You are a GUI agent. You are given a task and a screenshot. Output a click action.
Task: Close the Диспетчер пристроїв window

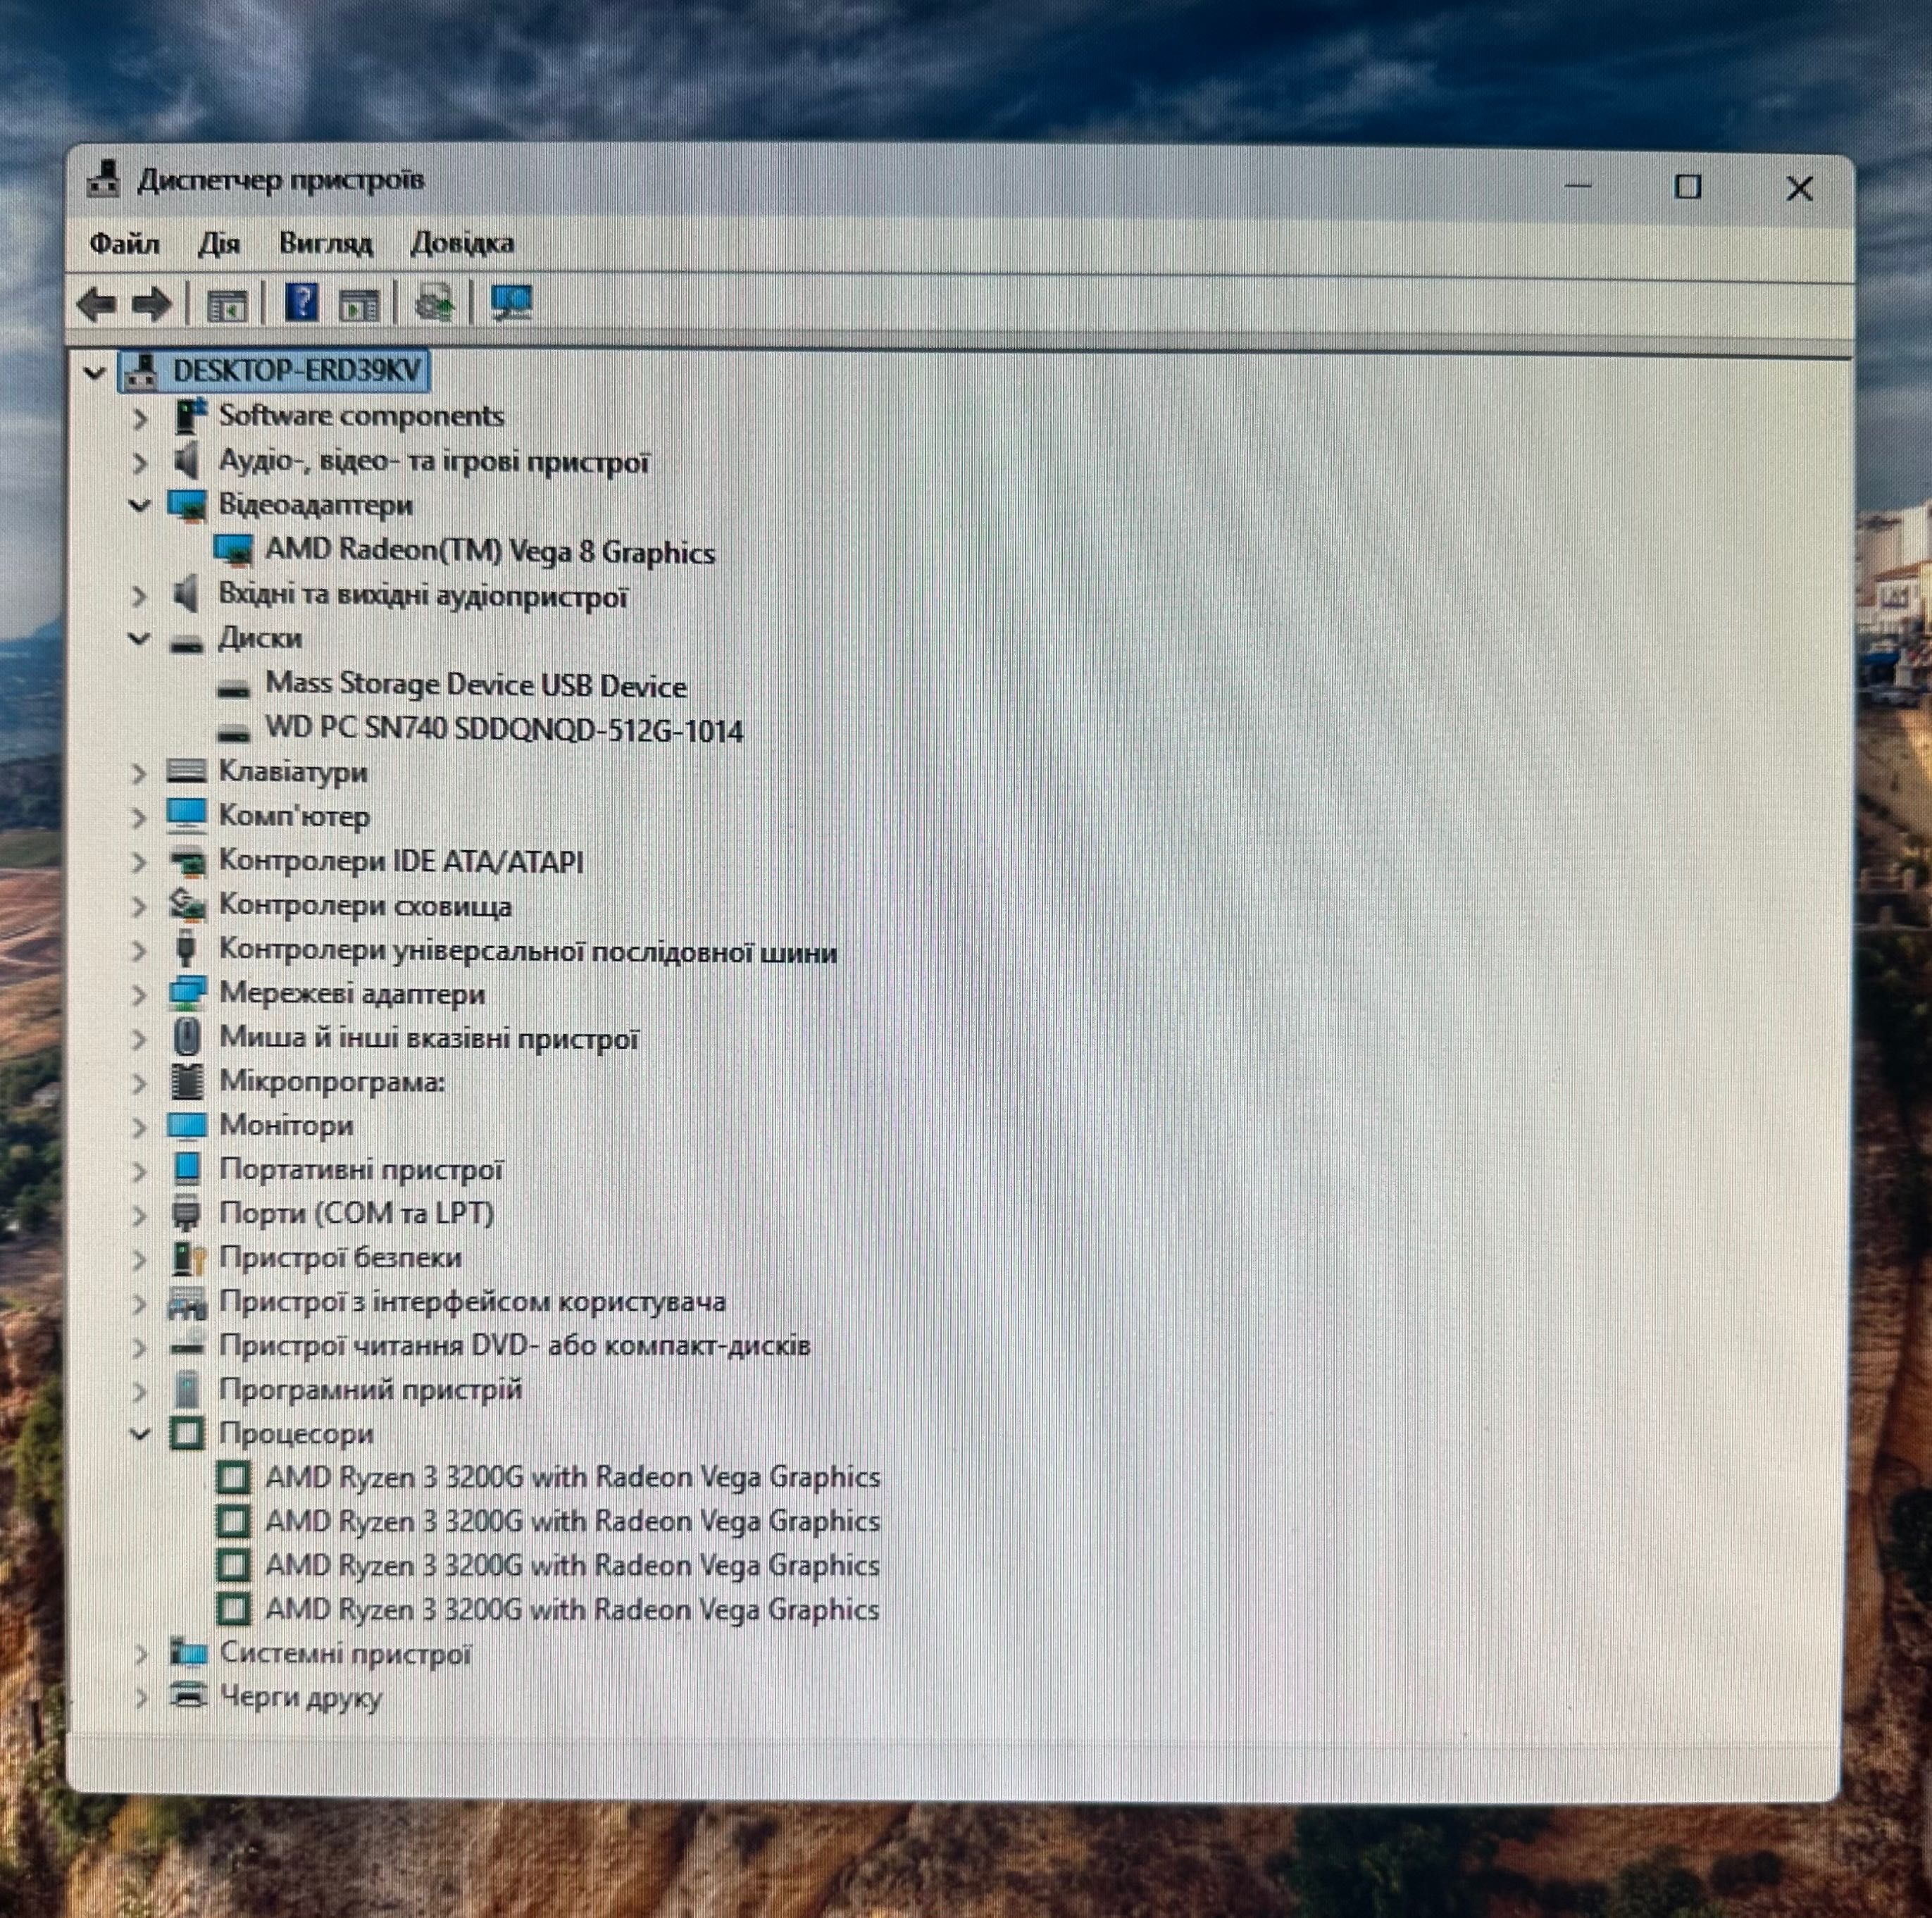click(1799, 188)
